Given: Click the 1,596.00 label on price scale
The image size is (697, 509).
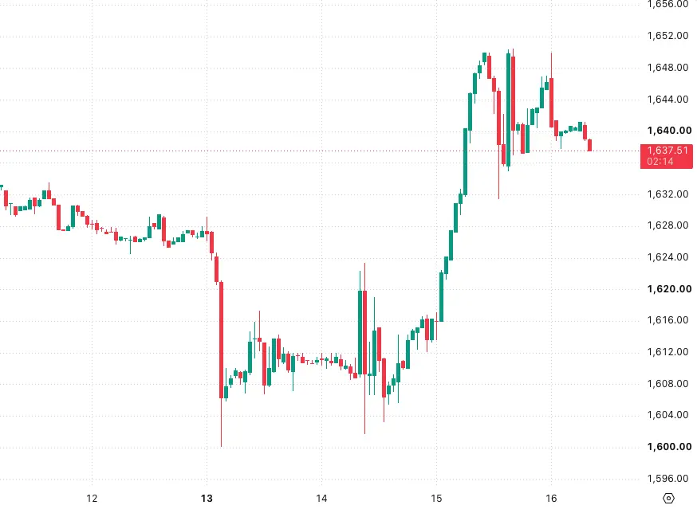Looking at the screenshot, I should [667, 479].
